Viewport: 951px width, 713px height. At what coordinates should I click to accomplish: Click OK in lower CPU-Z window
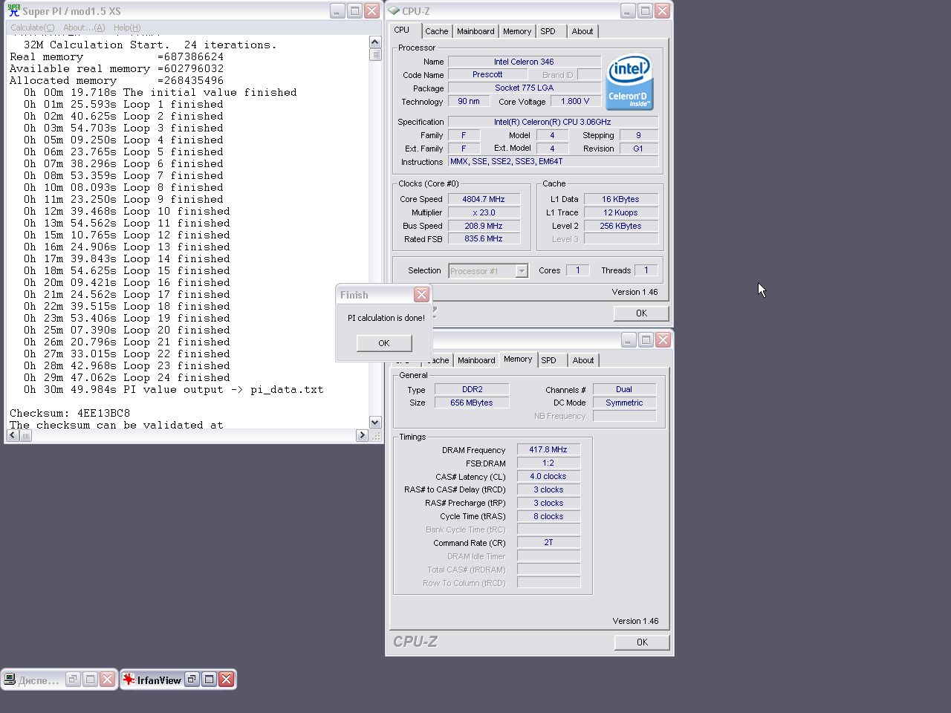tap(643, 642)
